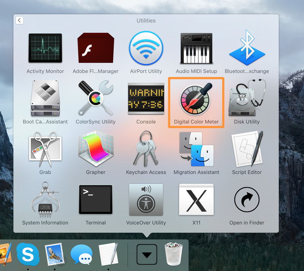Open TextEdit notepad icon in Dock
The height and width of the screenshot is (271, 304).
[x=108, y=254]
